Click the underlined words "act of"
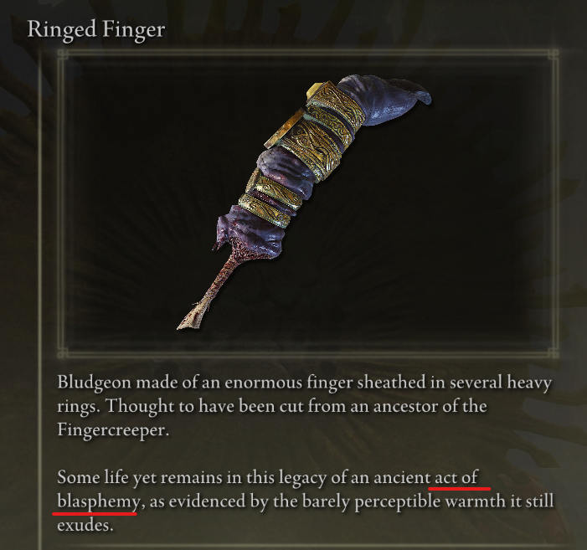 click(456, 478)
